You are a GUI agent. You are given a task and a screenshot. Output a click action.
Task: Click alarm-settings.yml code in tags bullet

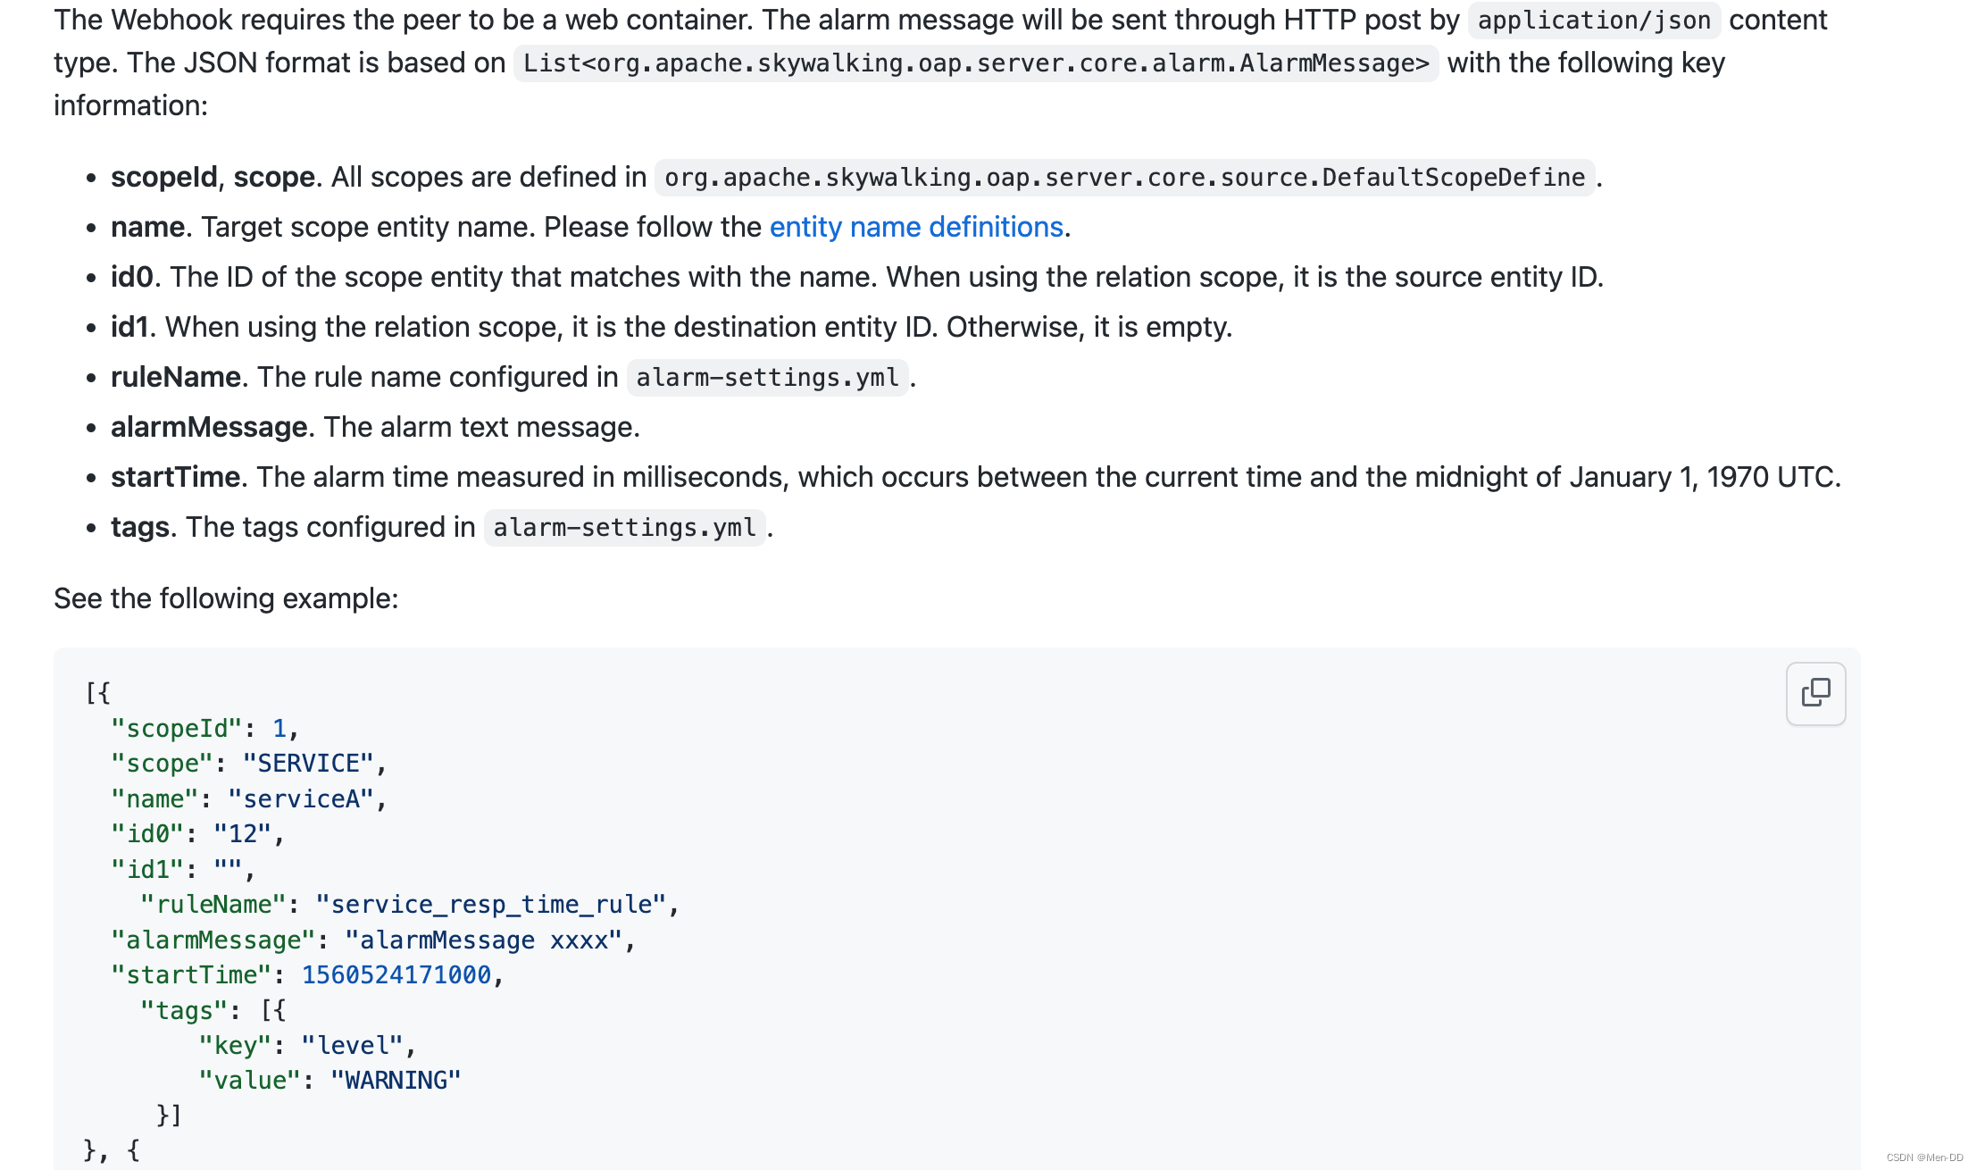[x=624, y=527]
